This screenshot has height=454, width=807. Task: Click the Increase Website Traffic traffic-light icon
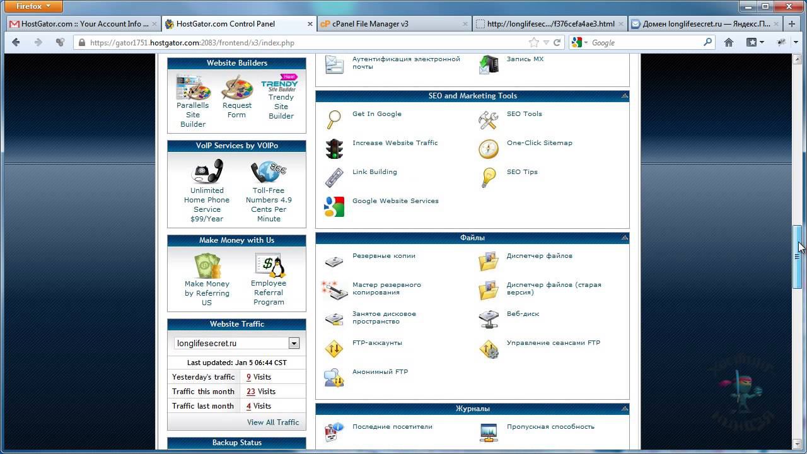tap(334, 149)
